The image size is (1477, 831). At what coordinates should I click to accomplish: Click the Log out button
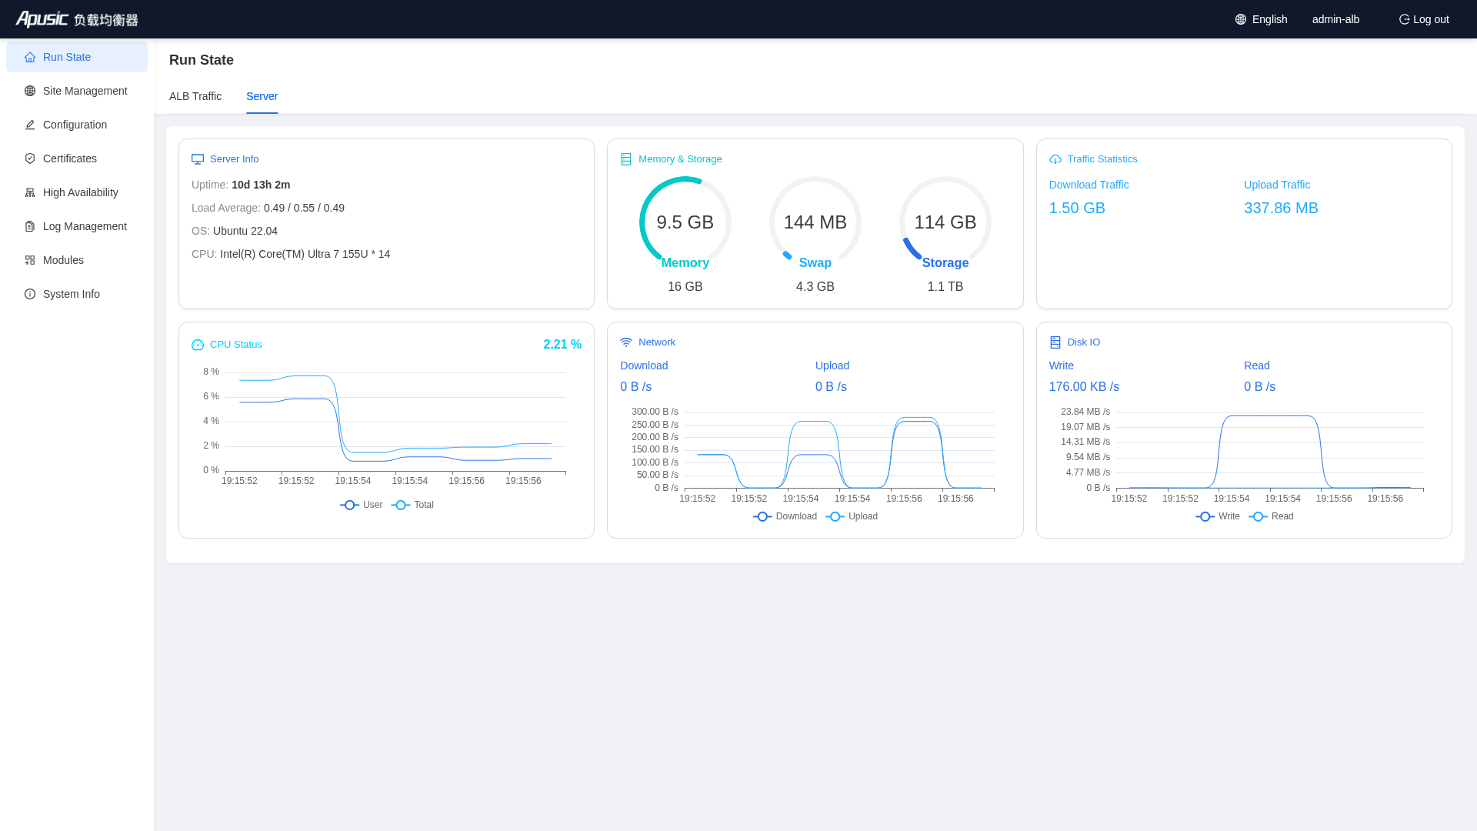pos(1424,19)
